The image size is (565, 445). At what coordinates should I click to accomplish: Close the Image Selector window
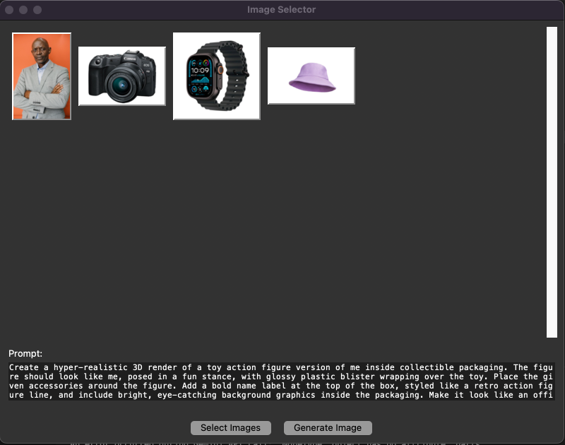[x=10, y=10]
